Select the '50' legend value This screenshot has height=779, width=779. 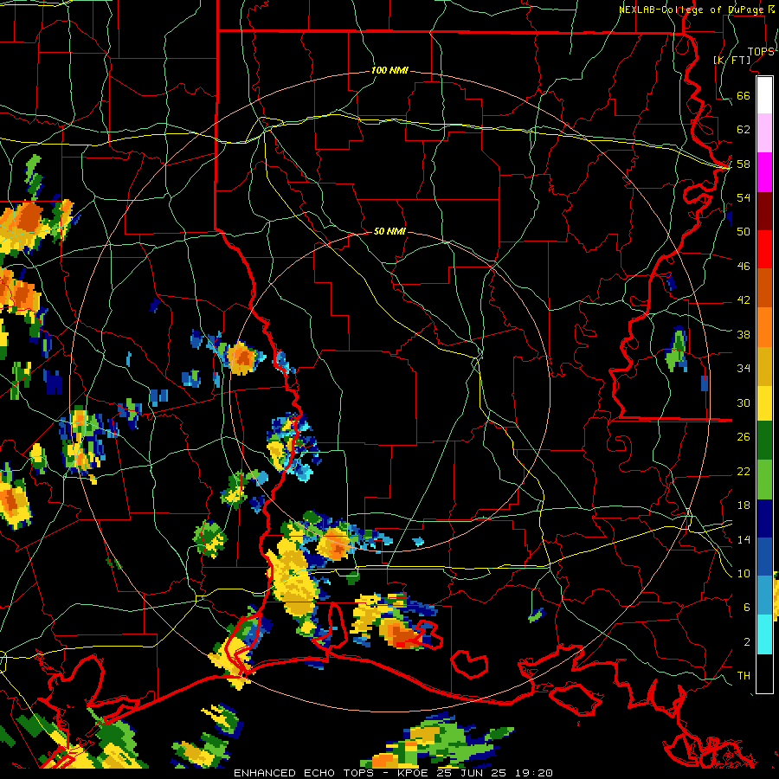point(744,232)
